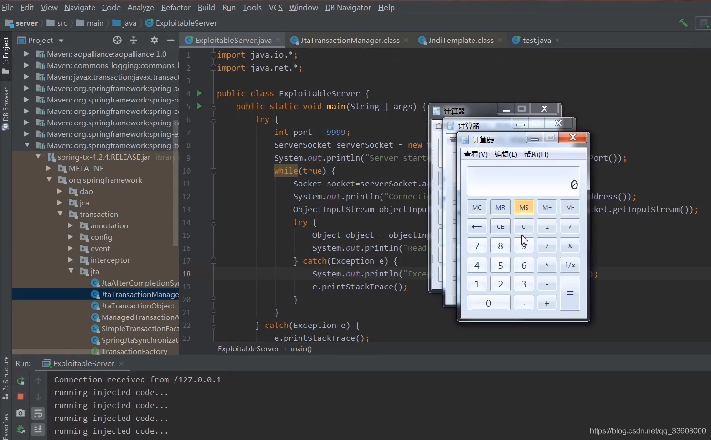Toggle soft-wrap icon in Run console
The height and width of the screenshot is (440, 711).
38,413
